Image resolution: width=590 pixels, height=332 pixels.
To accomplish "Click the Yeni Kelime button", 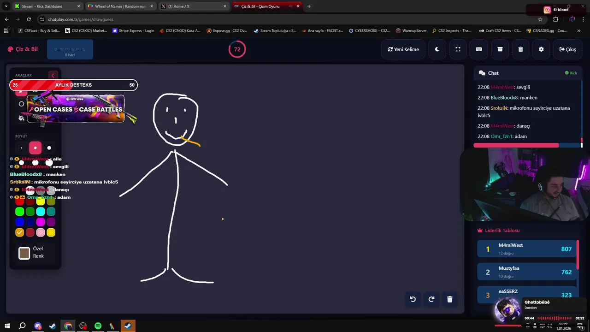I will tap(403, 49).
